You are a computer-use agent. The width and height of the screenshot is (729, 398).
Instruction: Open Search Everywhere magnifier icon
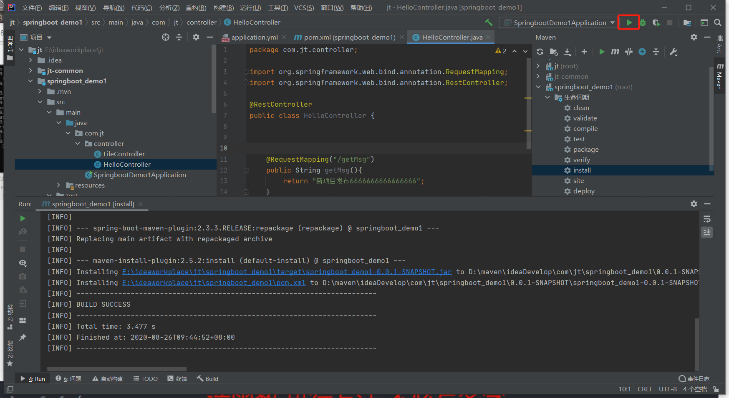coord(718,23)
